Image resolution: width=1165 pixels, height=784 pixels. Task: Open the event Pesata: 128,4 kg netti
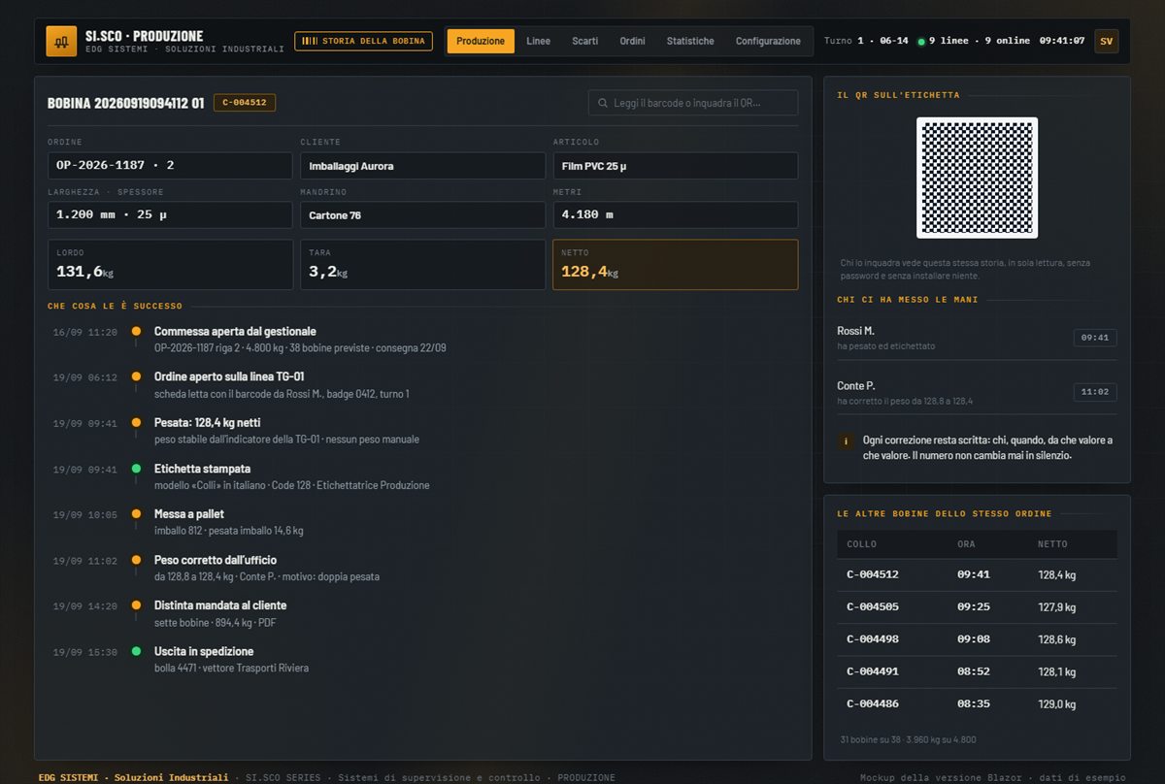[207, 423]
